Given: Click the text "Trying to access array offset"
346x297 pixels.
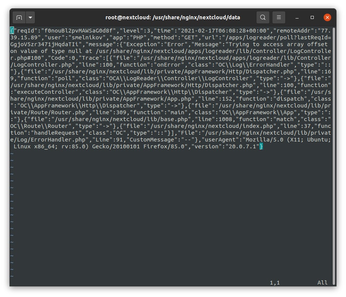Looking at the screenshot, I should click(x=278, y=44).
